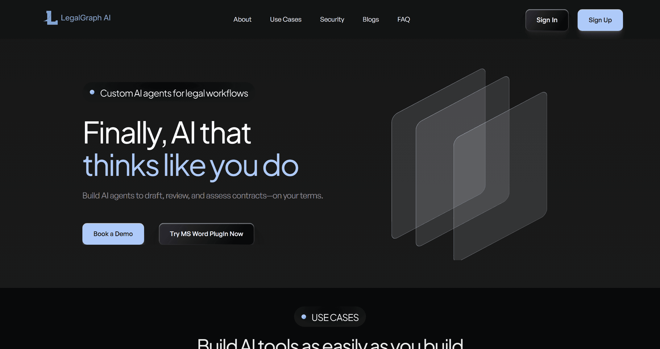Click the 'Build AI tools as easily' heading
This screenshot has height=349, width=660.
point(330,343)
